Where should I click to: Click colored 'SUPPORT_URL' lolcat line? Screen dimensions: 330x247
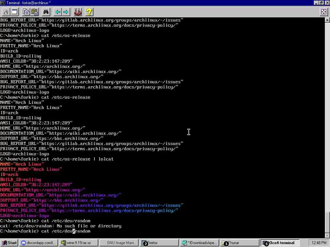pos(52,200)
